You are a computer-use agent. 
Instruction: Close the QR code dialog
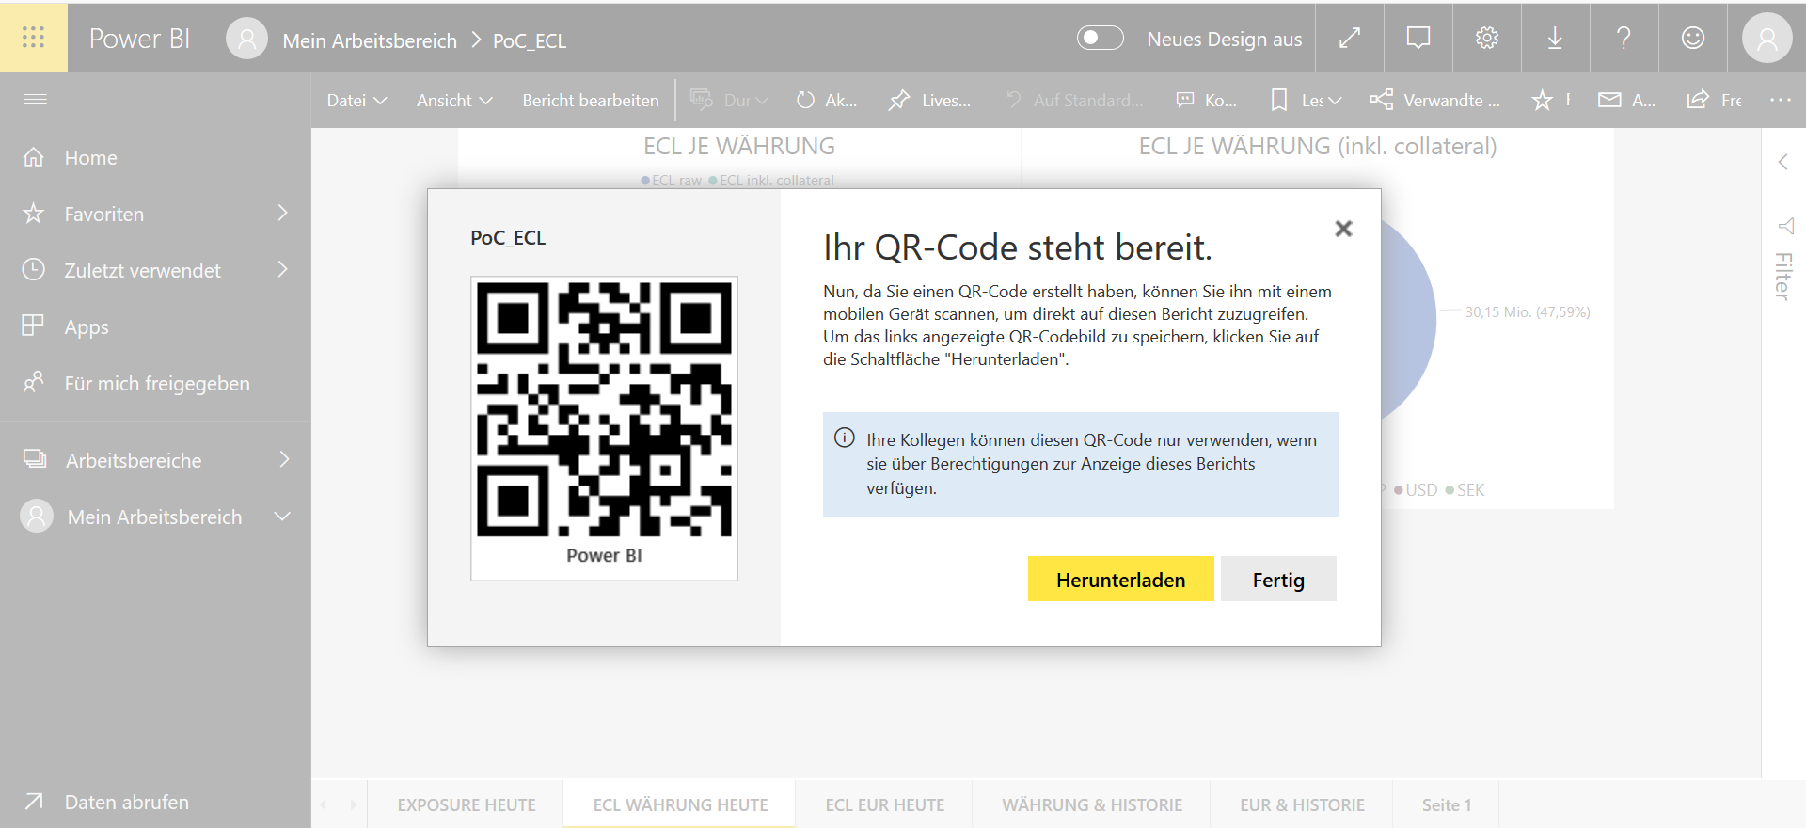click(1343, 229)
